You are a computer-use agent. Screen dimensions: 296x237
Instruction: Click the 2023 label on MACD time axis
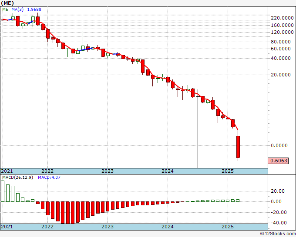[x=108, y=227]
